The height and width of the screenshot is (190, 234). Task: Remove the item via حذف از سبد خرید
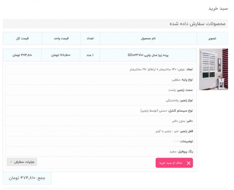click(174, 163)
